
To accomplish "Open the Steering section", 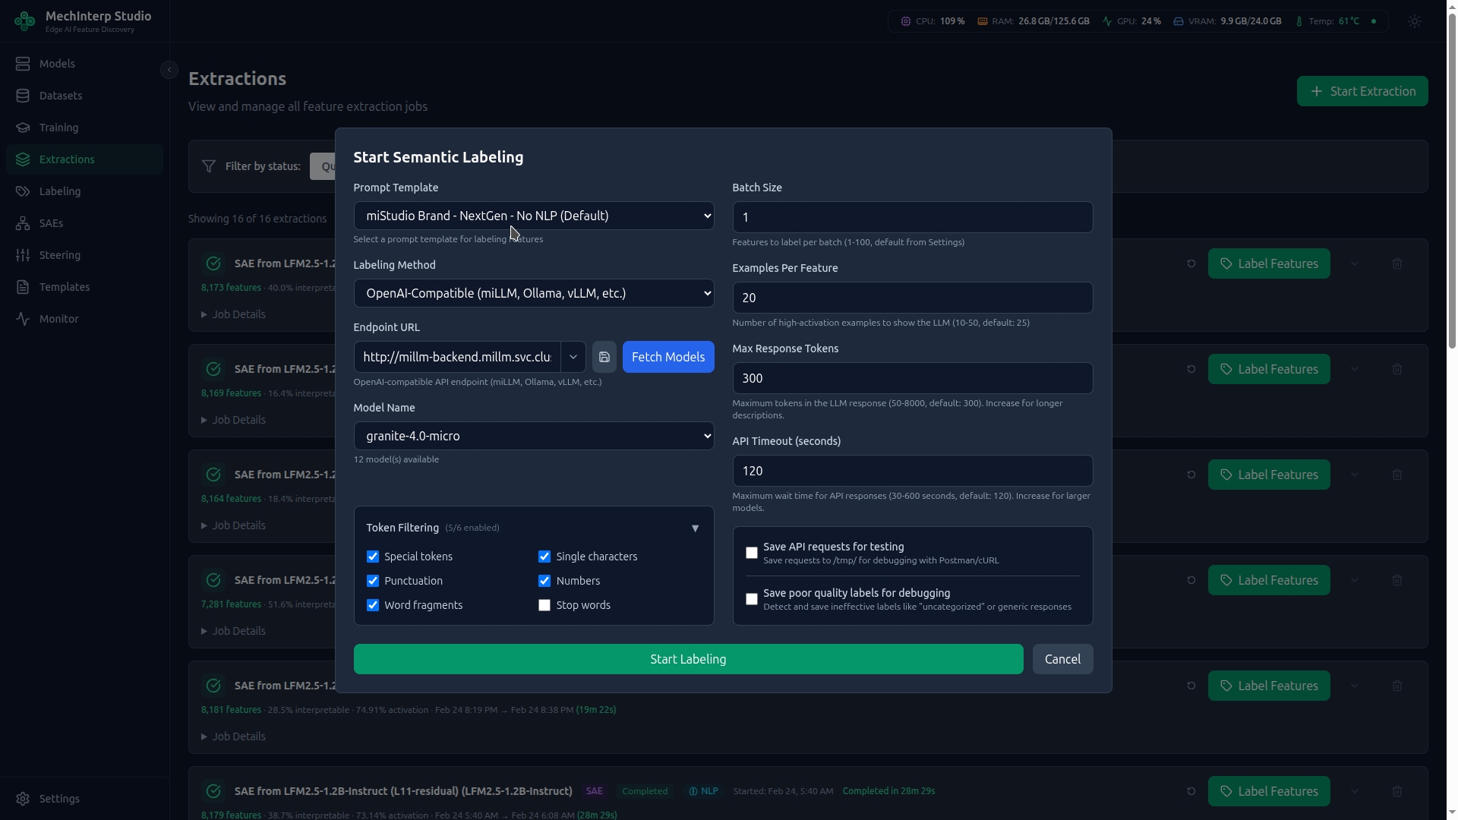I will point(84,255).
